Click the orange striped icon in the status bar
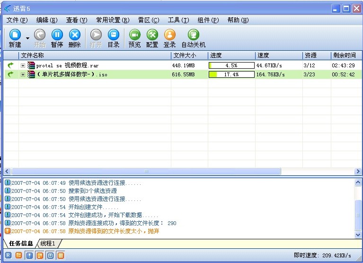 tap(61, 255)
